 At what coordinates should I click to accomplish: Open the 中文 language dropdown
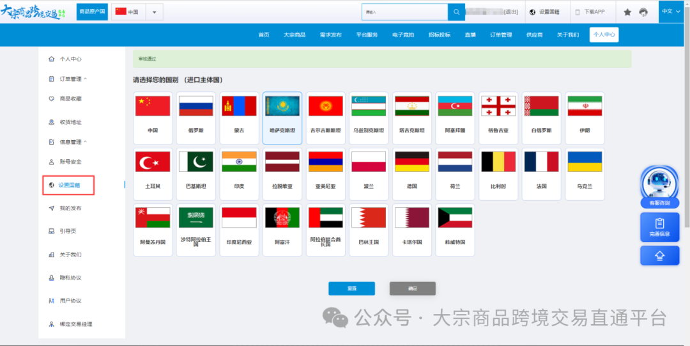pos(671,12)
